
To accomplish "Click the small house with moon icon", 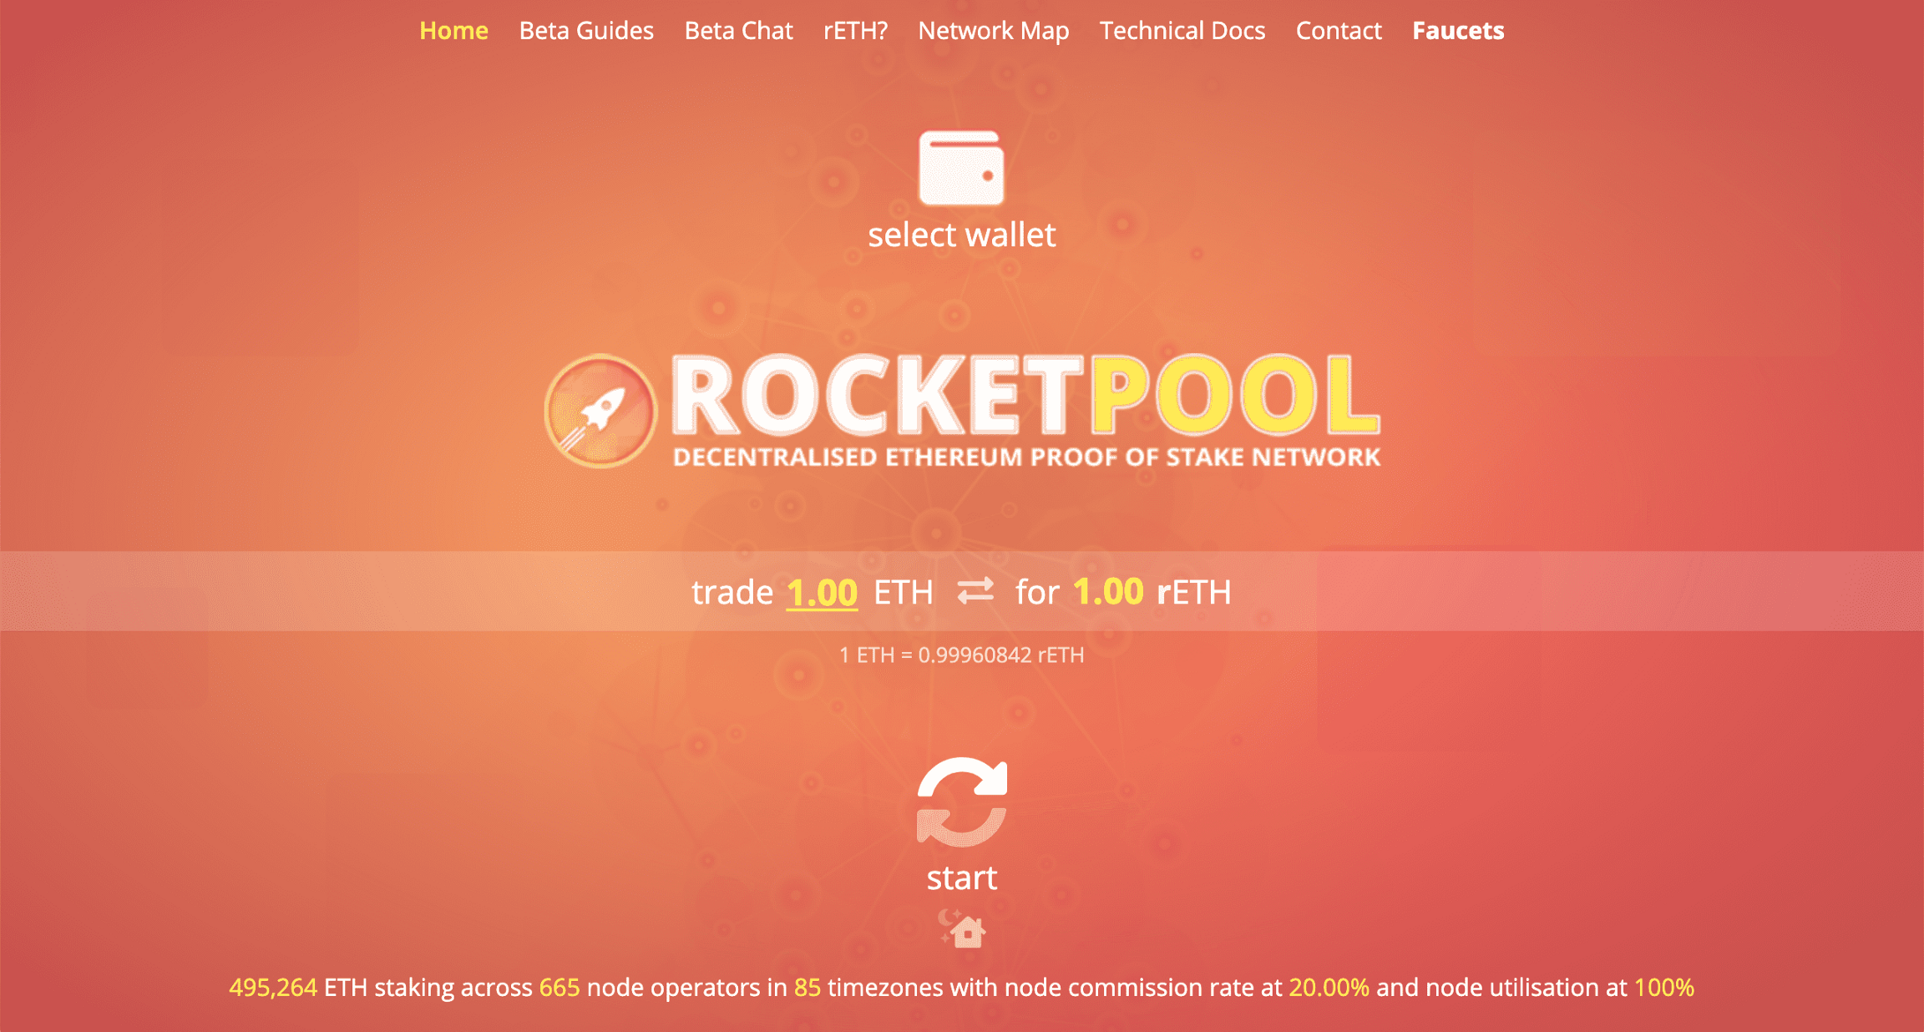I will [x=962, y=928].
